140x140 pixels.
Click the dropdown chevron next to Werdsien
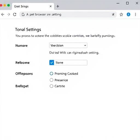85,45
